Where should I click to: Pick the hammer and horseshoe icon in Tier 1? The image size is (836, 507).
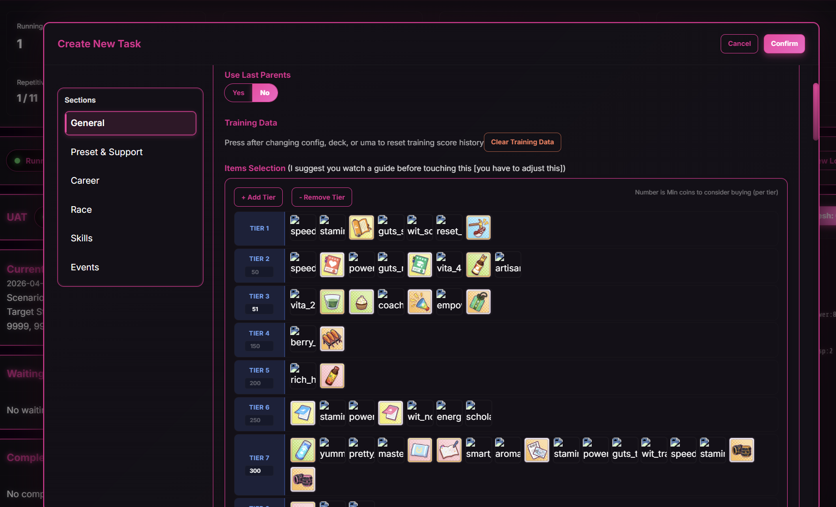(x=478, y=228)
